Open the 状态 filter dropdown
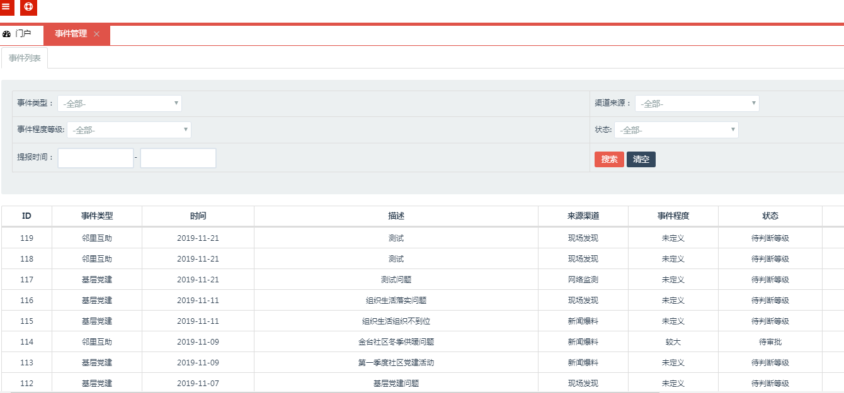 676,130
